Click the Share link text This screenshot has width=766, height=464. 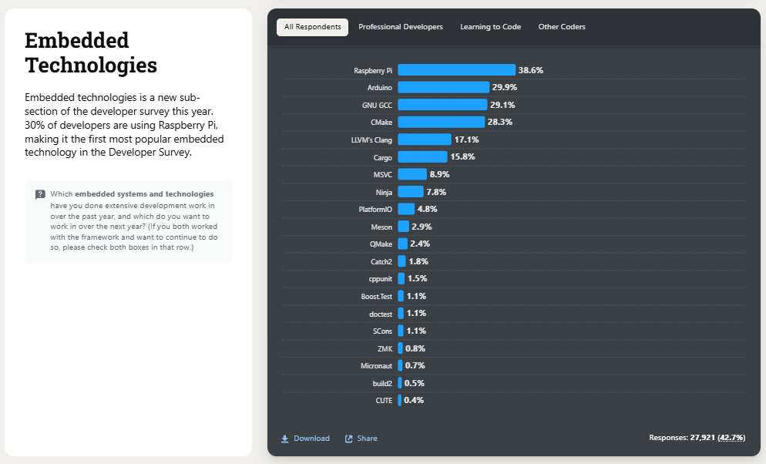click(x=367, y=439)
